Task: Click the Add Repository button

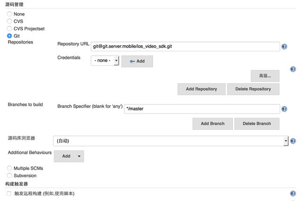Action: pos(202,89)
